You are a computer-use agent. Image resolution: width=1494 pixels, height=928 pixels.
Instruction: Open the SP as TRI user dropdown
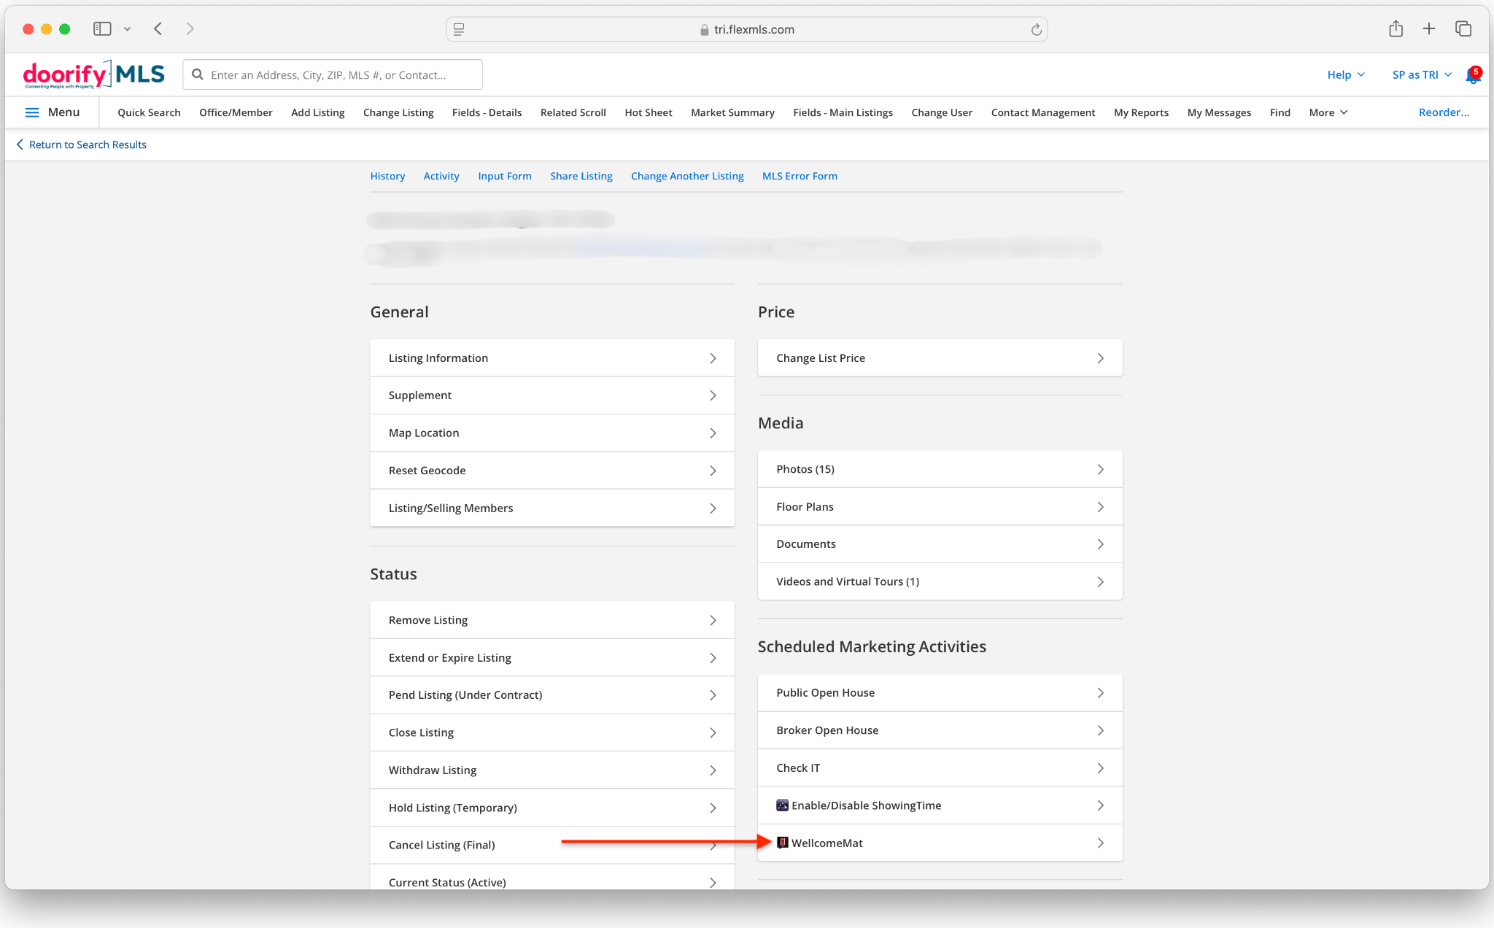1422,75
